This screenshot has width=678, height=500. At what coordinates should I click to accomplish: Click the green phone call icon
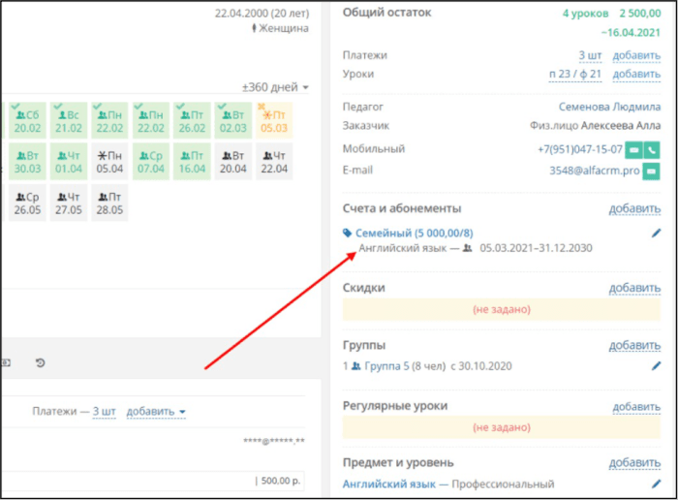click(652, 150)
